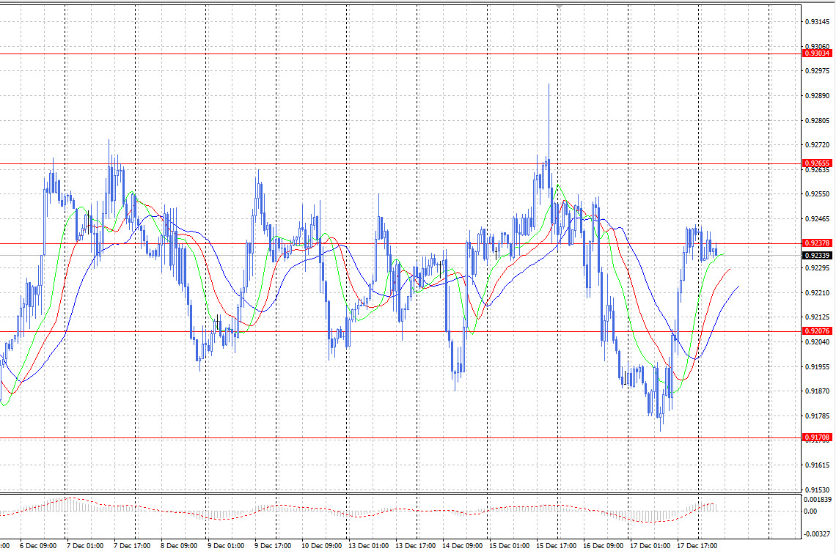Click the red 0.92378 price level label
Viewport: 836px width, 554px height.
[817, 243]
